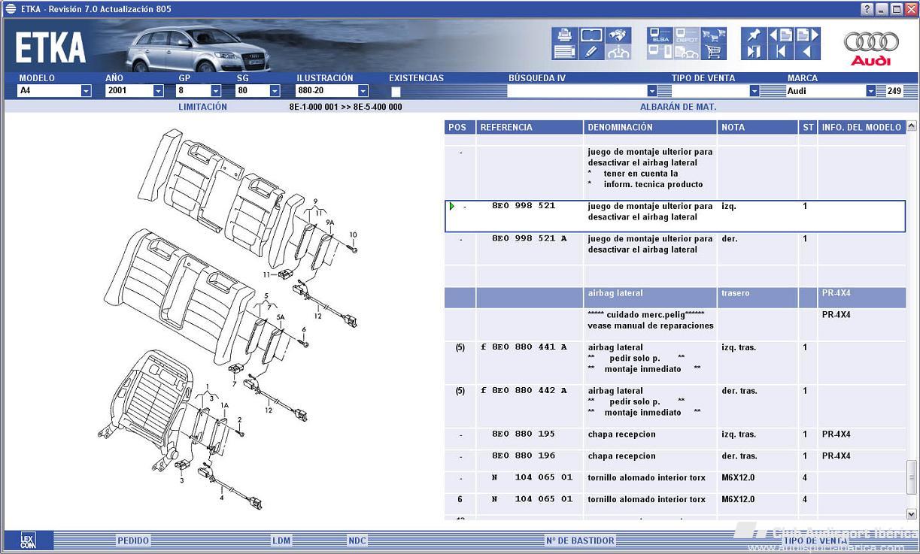Click the car info icon
Viewport: 920px width, 554px height.
(x=618, y=52)
